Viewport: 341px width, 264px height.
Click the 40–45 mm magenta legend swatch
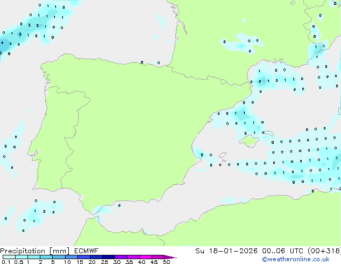[x=146, y=257]
